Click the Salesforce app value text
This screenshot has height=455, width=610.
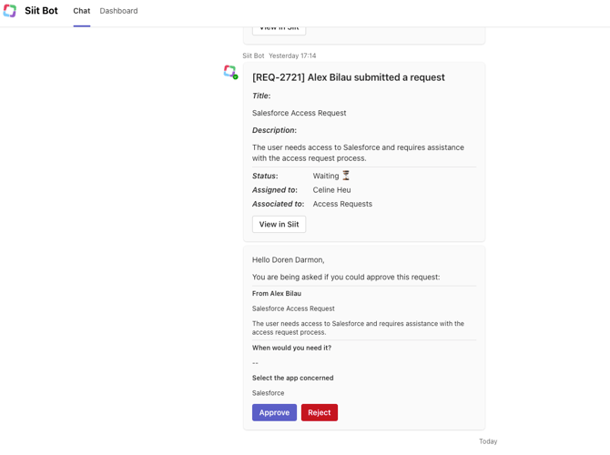click(x=268, y=393)
